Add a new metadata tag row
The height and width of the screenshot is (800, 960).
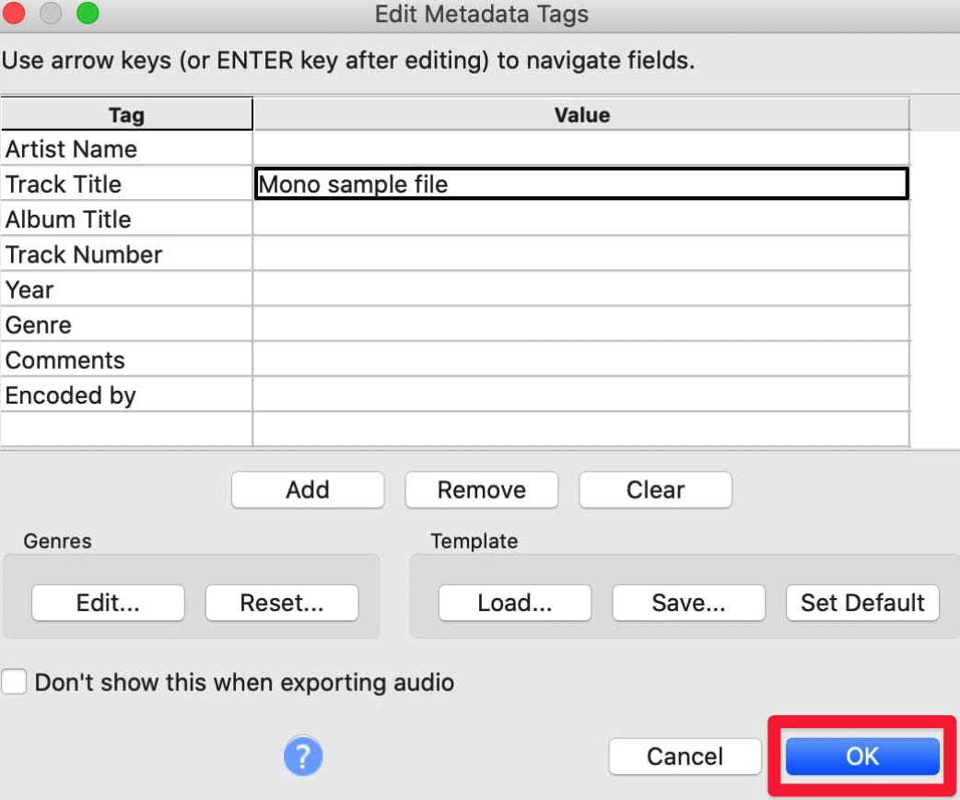[x=307, y=489]
